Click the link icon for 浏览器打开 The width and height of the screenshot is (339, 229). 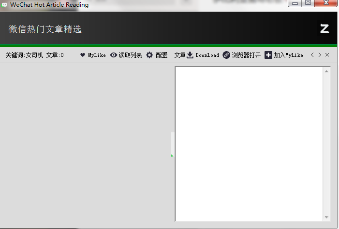click(226, 55)
